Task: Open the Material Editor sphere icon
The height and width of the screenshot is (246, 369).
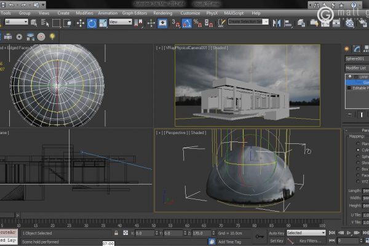Action: (350, 23)
